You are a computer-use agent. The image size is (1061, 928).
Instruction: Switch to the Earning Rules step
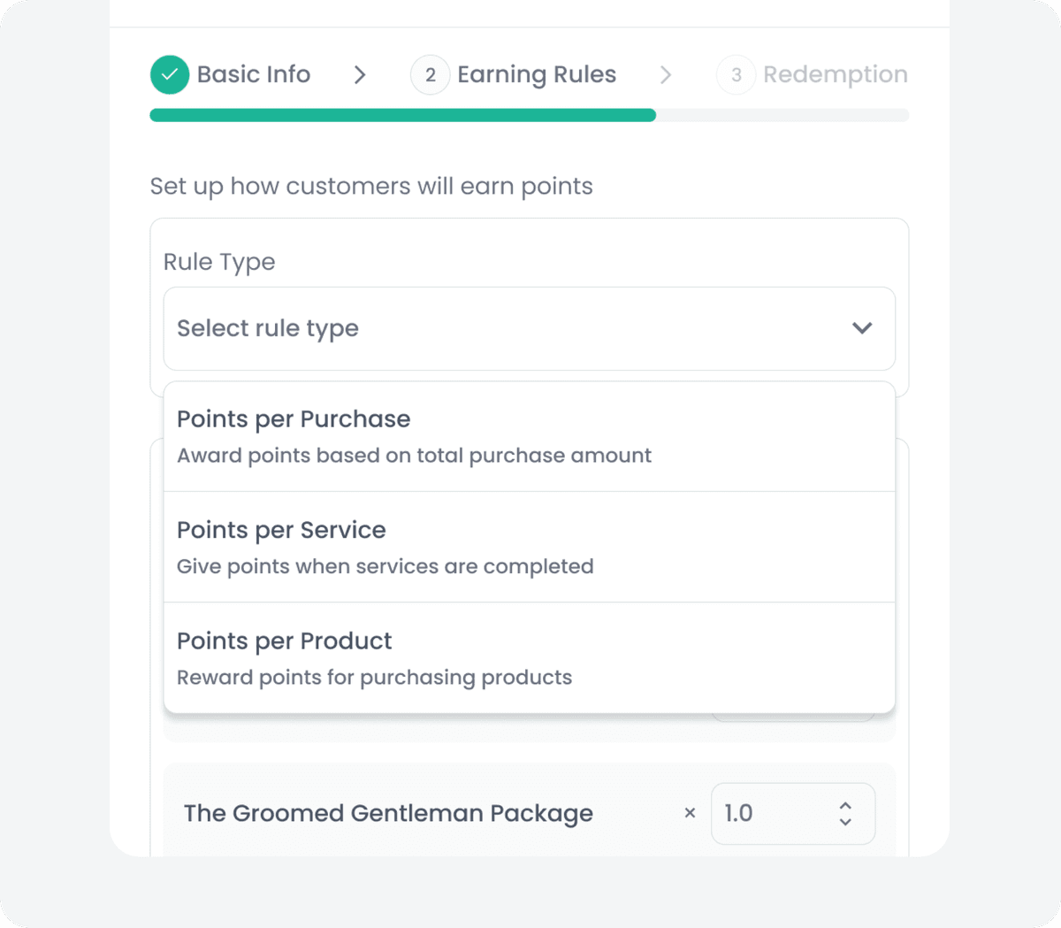click(536, 74)
